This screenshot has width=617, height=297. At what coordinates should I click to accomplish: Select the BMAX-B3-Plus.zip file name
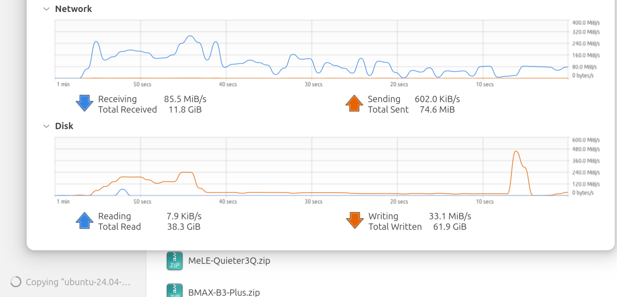click(x=224, y=292)
